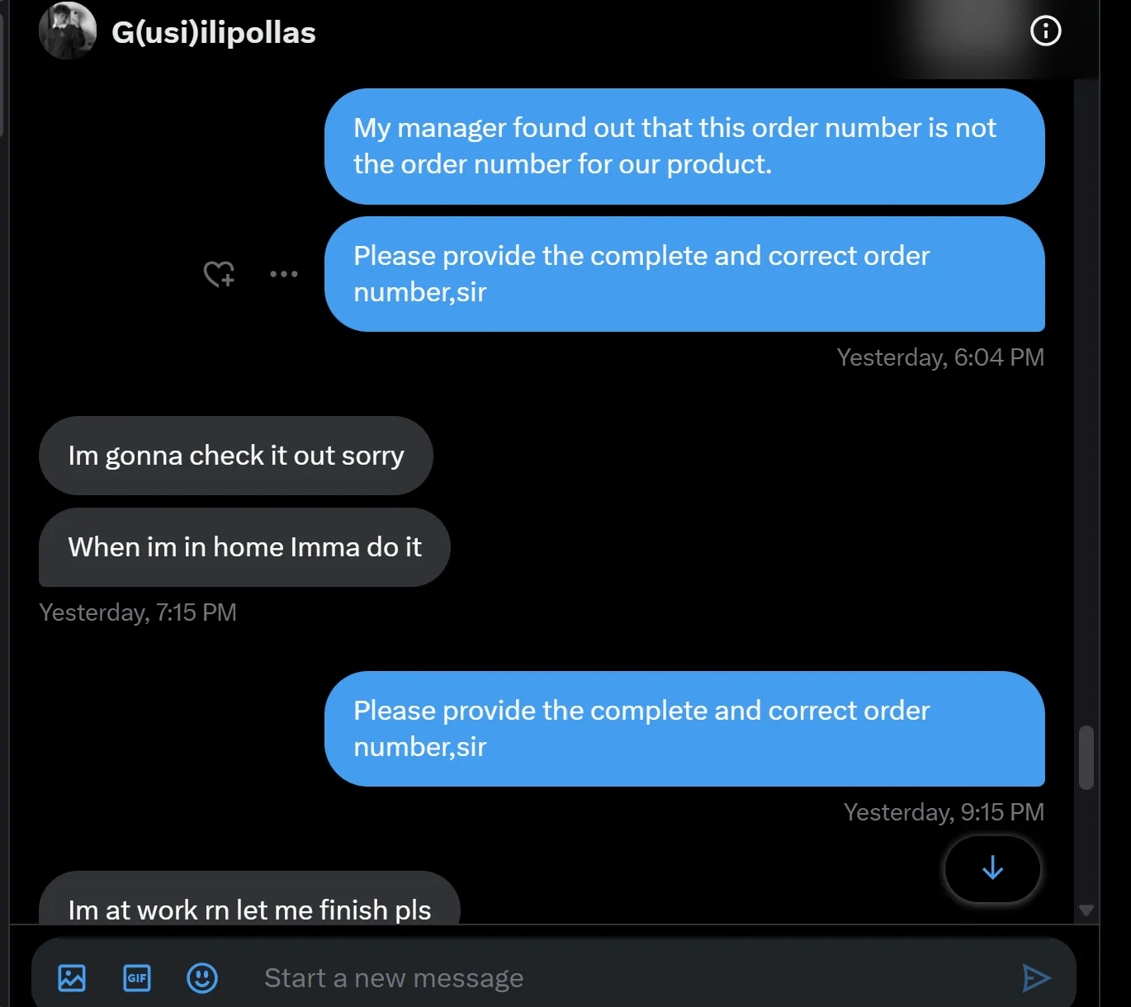Viewport: 1131px width, 1007px height.
Task: Open conversation info icon
Action: [1045, 31]
